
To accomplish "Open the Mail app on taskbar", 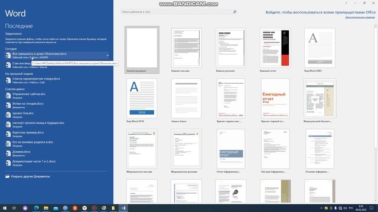I will pyautogui.click(x=56, y=208).
